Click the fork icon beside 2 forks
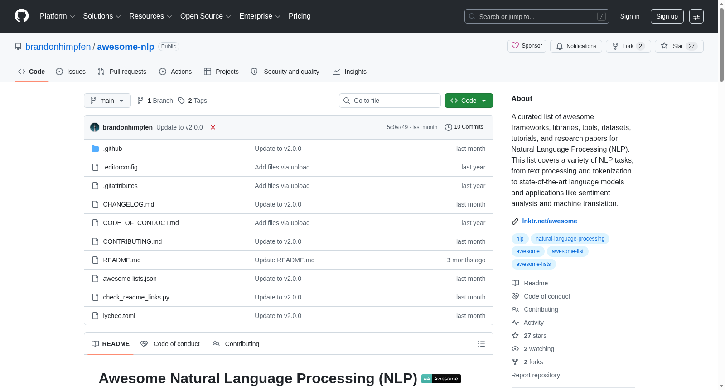This screenshot has height=390, width=725. [x=515, y=362]
